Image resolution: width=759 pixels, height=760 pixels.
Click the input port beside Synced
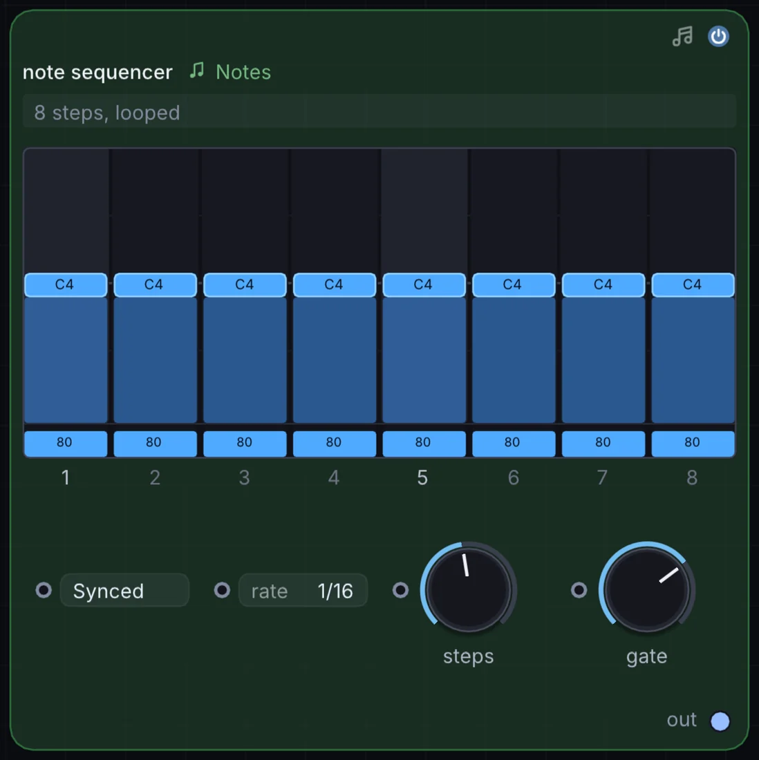coord(44,590)
